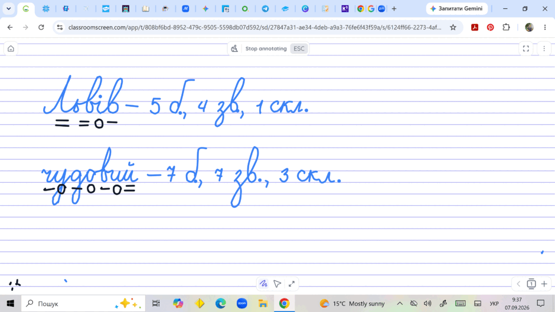This screenshot has height=312, width=555.
Task: Open the 15°C Mostly sunny weather widget
Action: (x=352, y=304)
